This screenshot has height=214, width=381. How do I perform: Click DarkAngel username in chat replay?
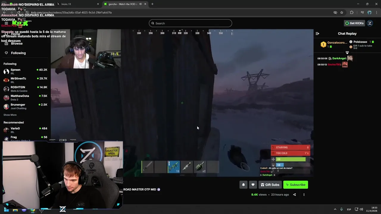(339, 59)
